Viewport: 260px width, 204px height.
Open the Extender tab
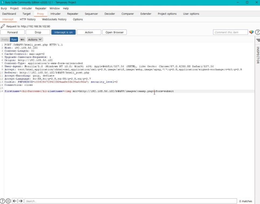click(146, 14)
